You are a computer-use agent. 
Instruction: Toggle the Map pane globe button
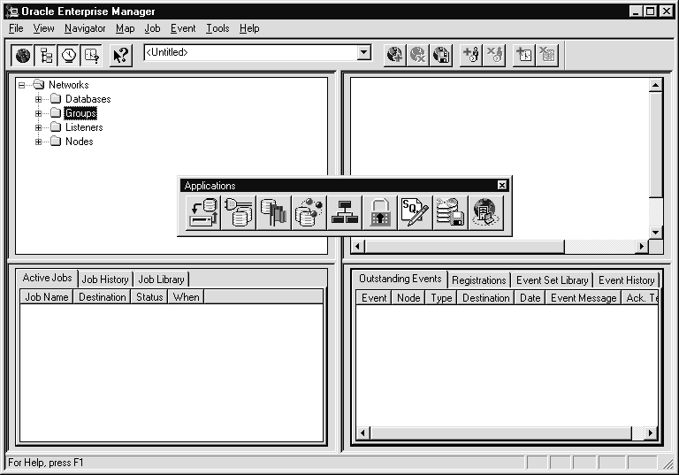[x=23, y=56]
